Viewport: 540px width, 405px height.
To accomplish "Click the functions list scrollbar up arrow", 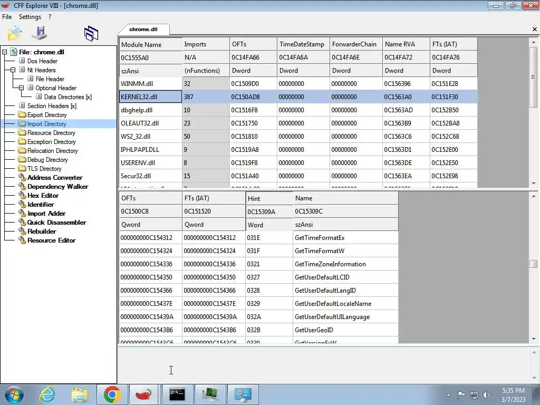I will [534, 196].
